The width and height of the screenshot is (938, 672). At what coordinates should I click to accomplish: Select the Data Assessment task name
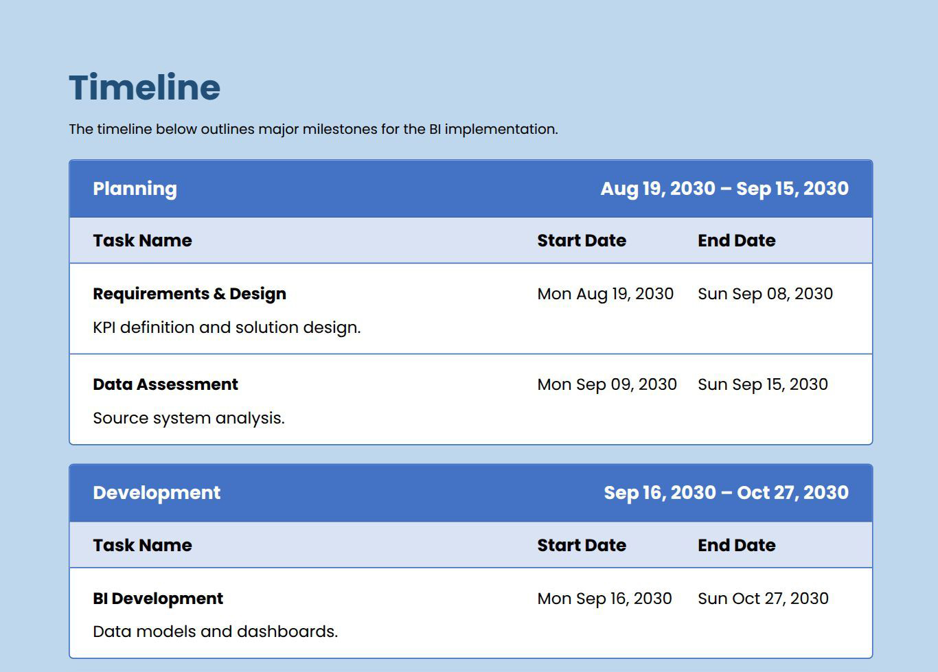[165, 384]
